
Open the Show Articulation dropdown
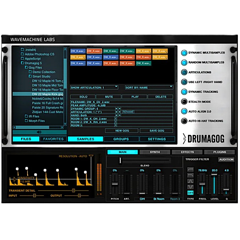(94, 87)
